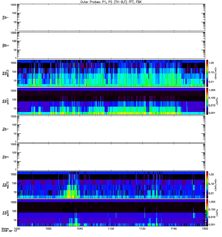Screen dimensions: 222x237
Task: Click the thb fbk scm1 spectrogram panel
Action: click(111, 101)
